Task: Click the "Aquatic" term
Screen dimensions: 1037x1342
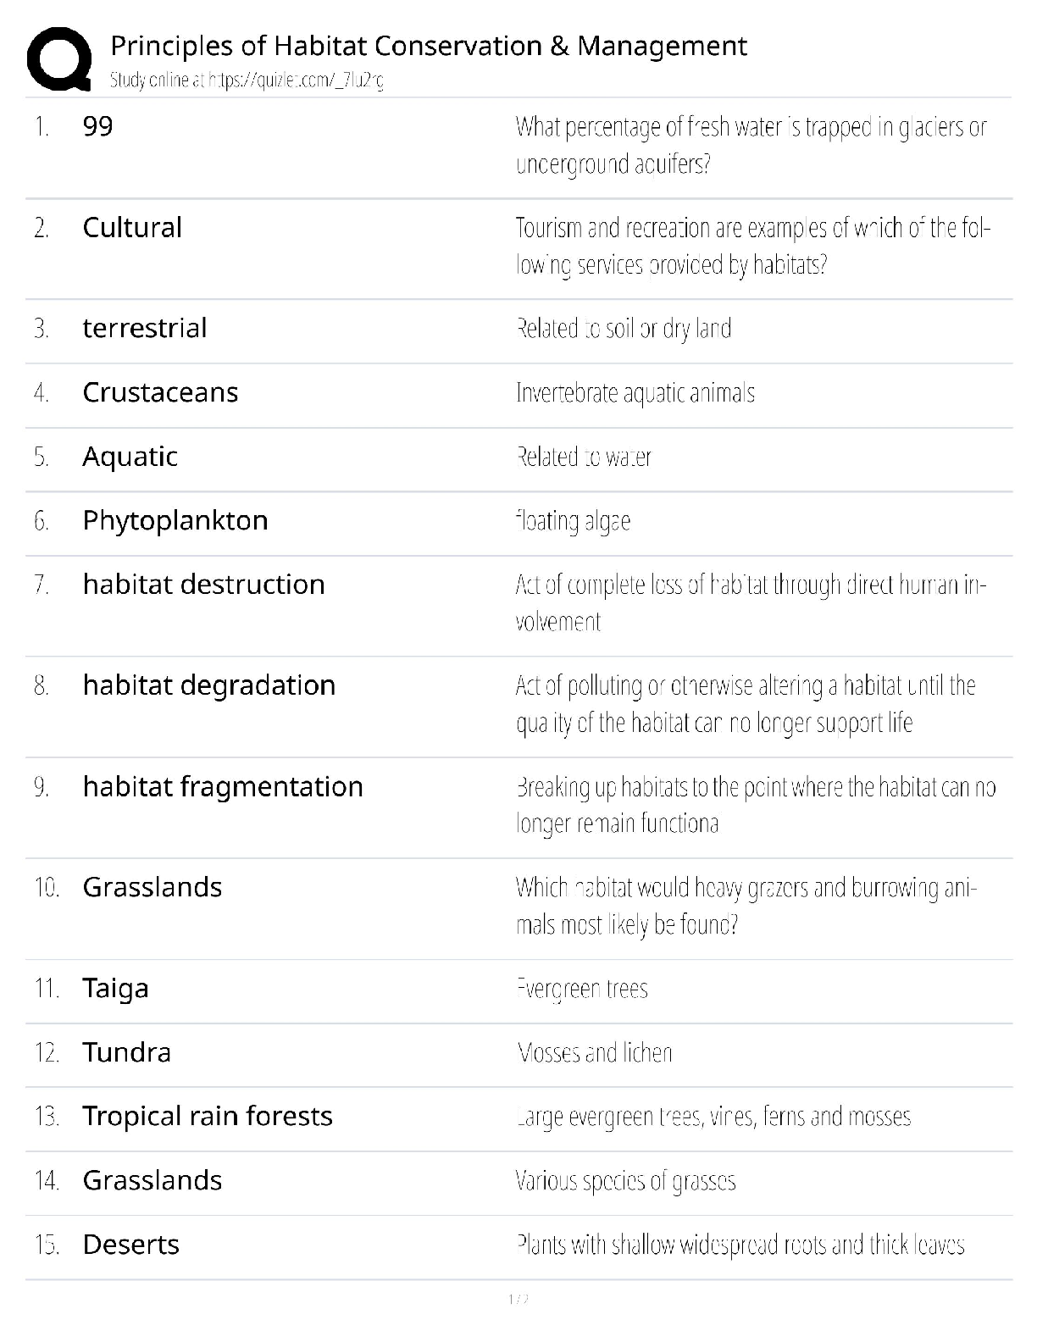Action: pos(130,457)
